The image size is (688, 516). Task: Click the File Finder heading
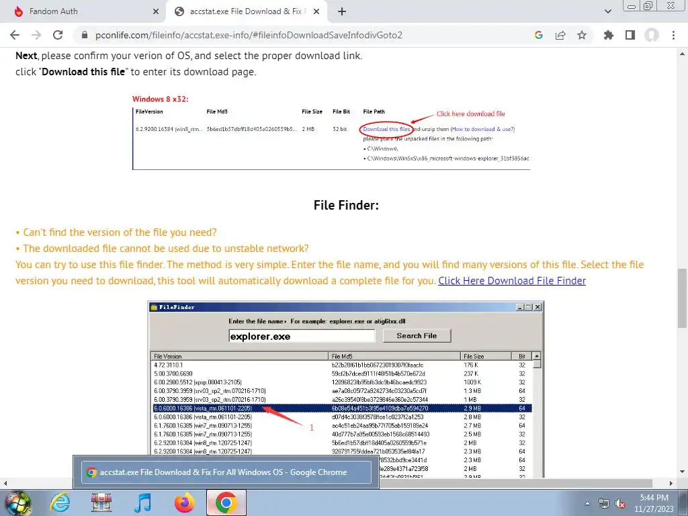coord(346,206)
